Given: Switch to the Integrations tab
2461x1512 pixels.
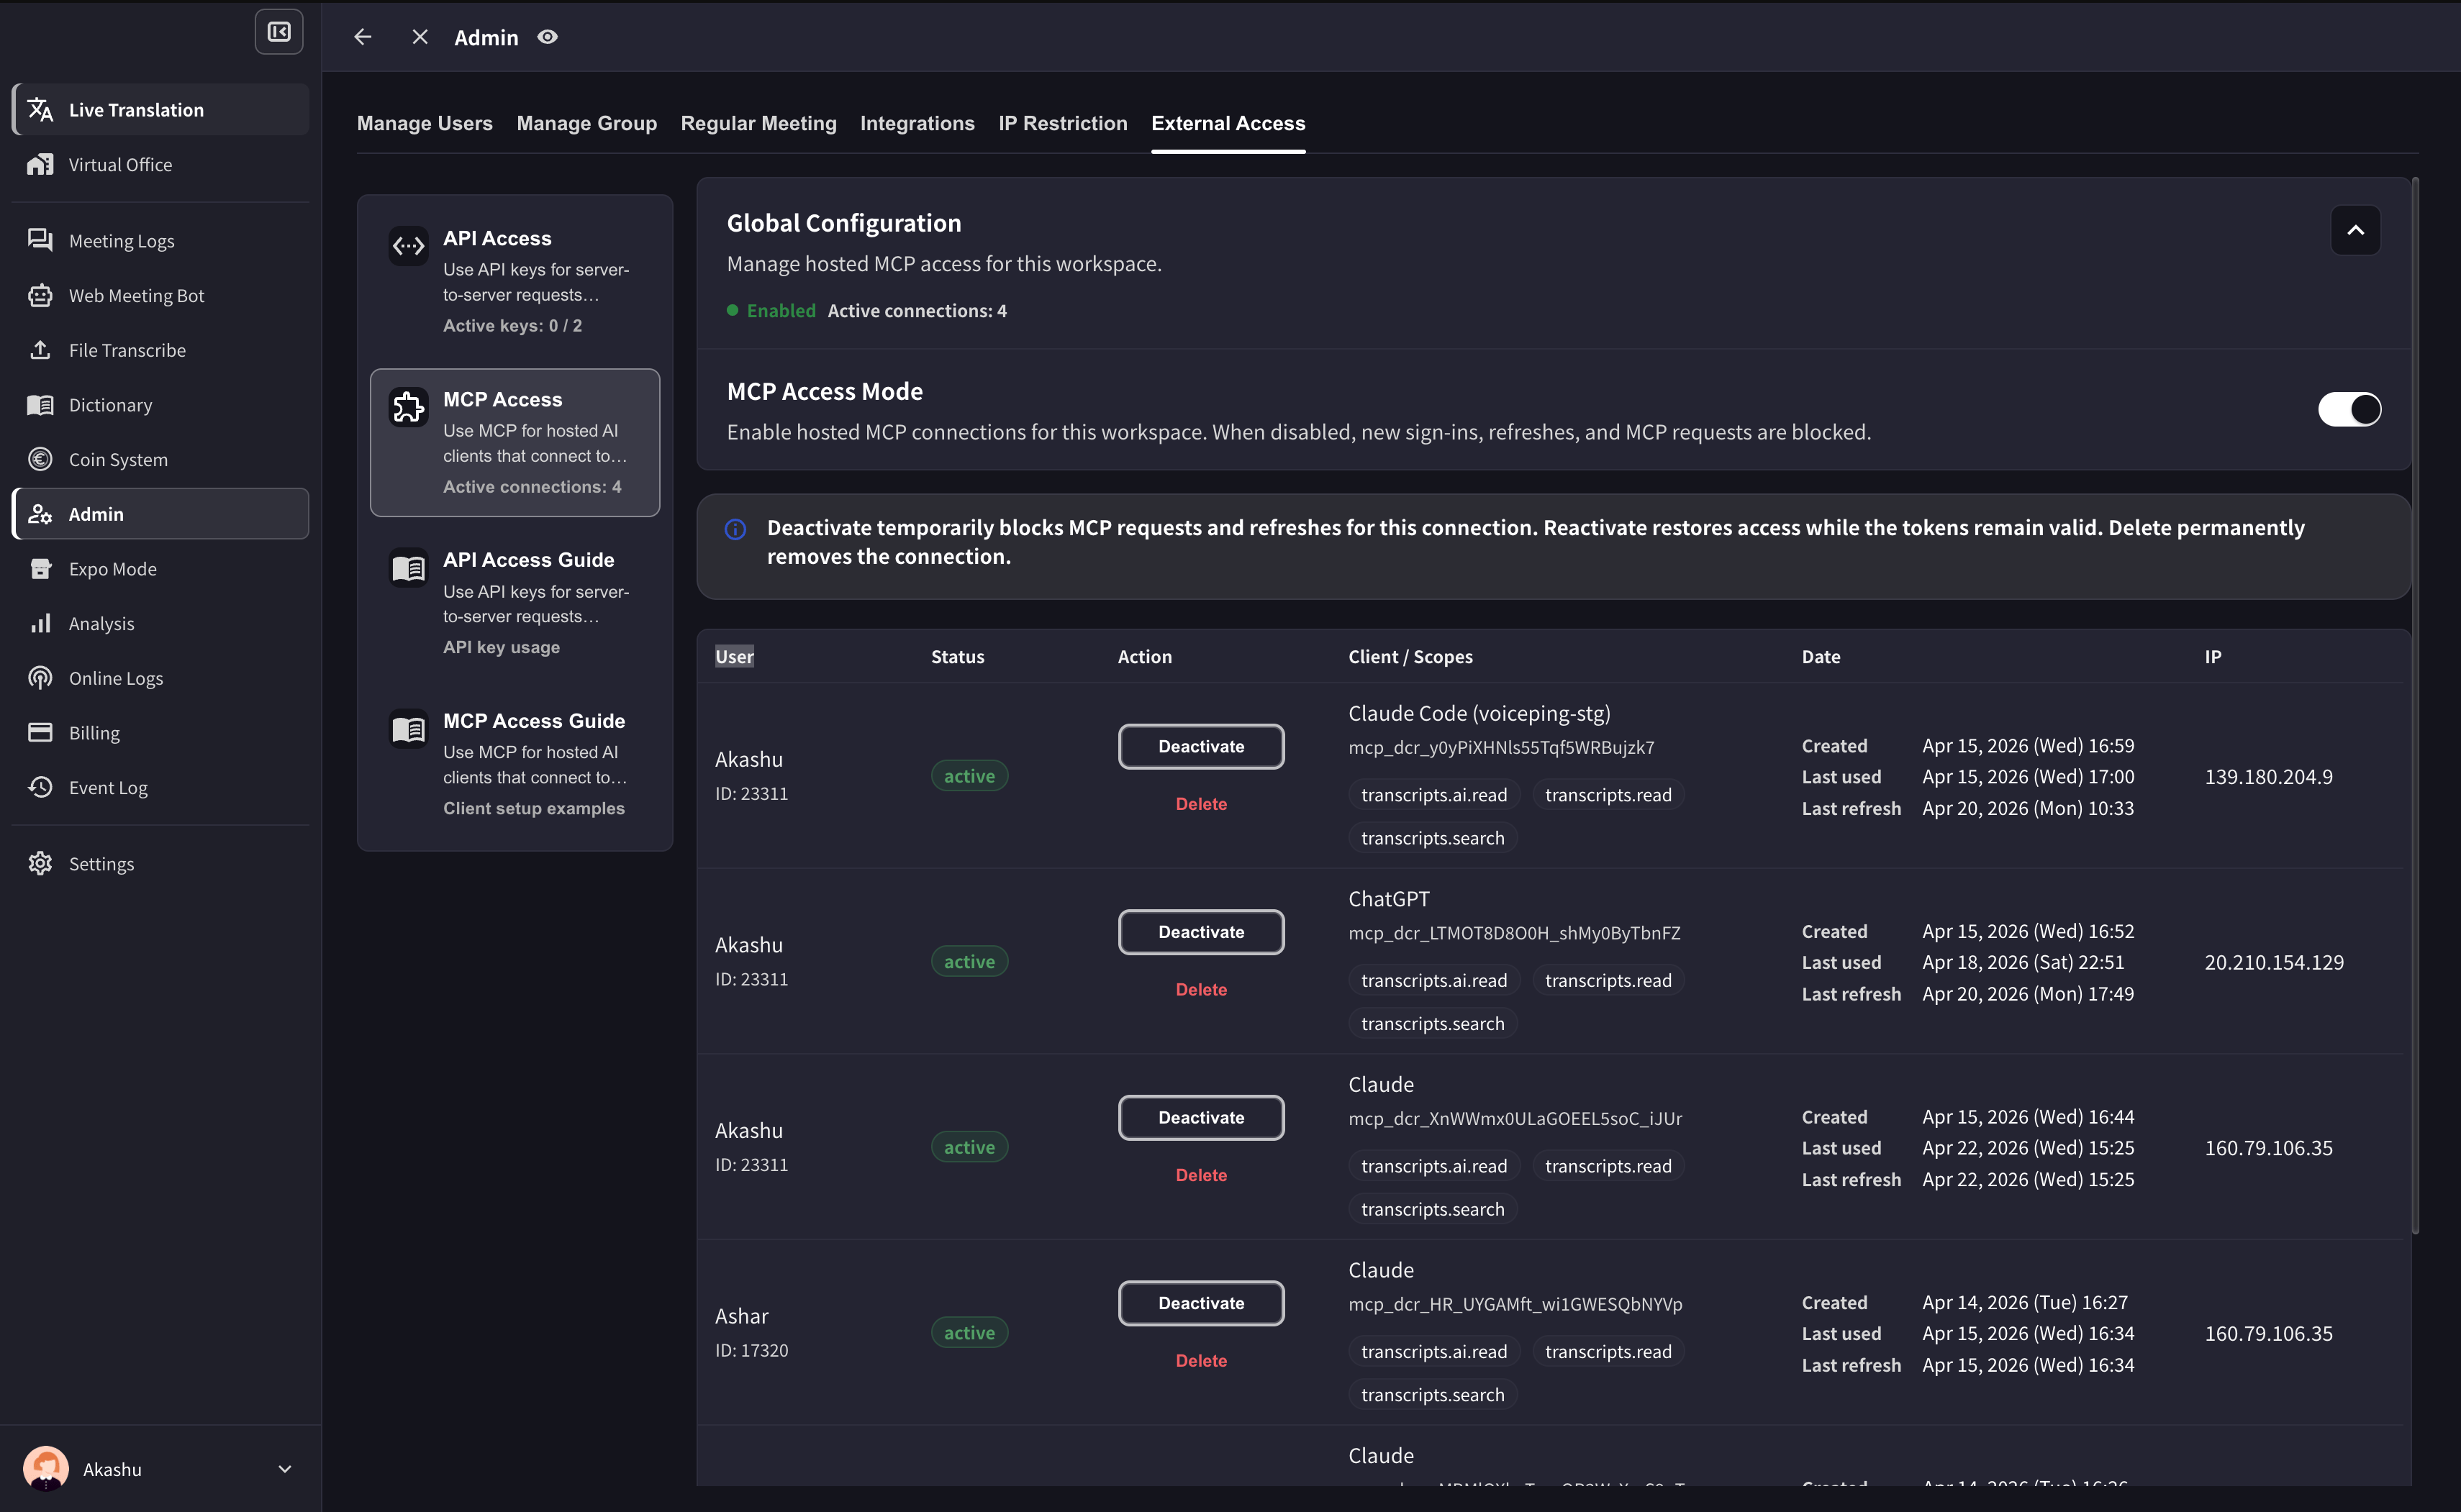Looking at the screenshot, I should pos(917,123).
